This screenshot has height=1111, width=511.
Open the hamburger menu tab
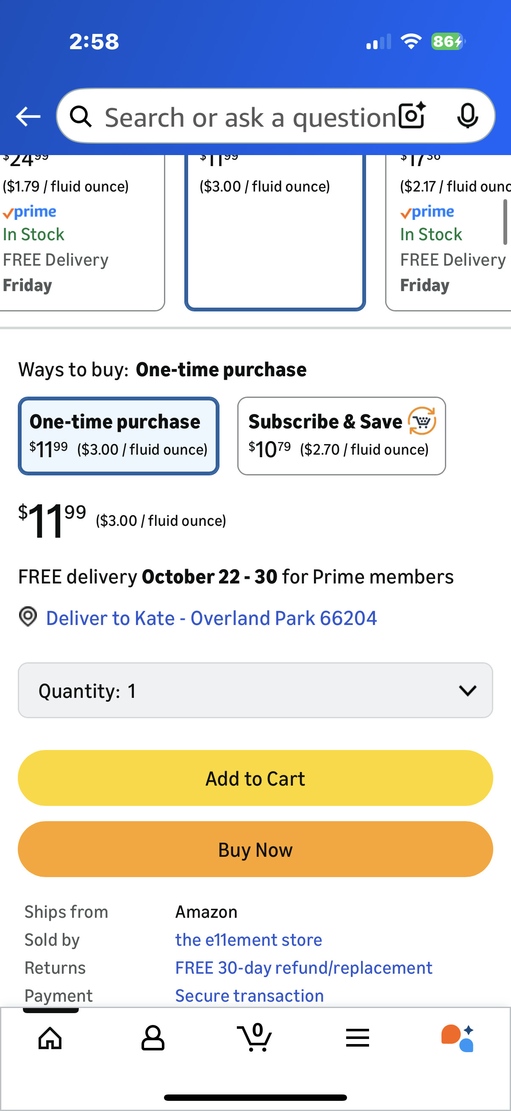[358, 1037]
